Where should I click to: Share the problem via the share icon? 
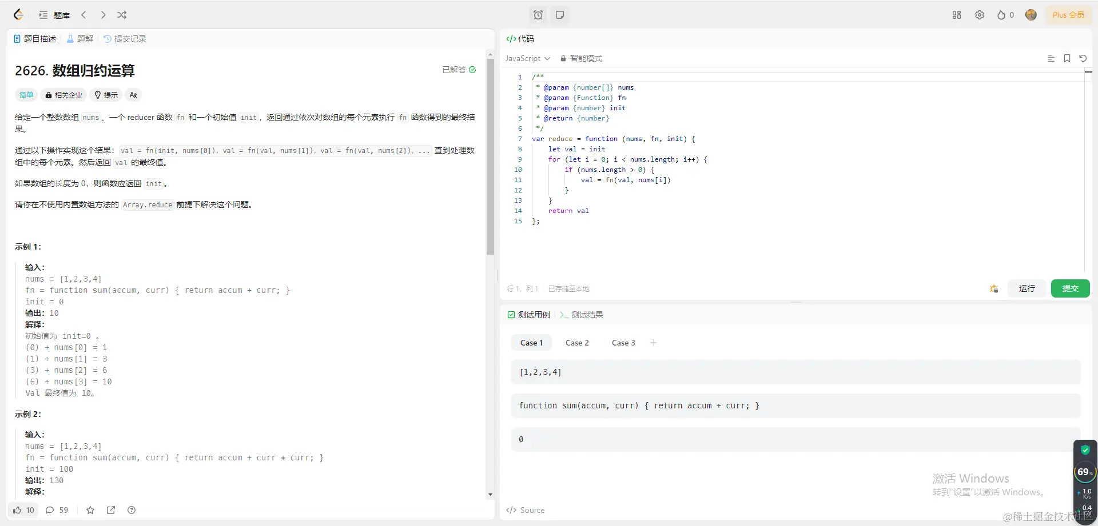pos(111,510)
